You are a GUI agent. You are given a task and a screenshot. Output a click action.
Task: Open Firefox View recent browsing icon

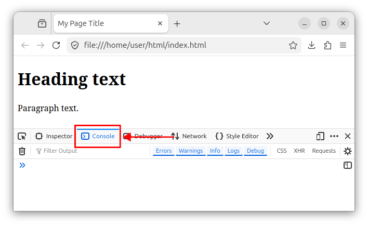coord(42,23)
